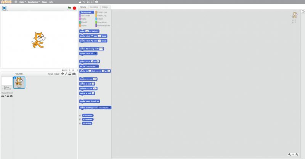Select the Bewegung block category
Viewport: 305px width, 159px height.
[x=87, y=12]
